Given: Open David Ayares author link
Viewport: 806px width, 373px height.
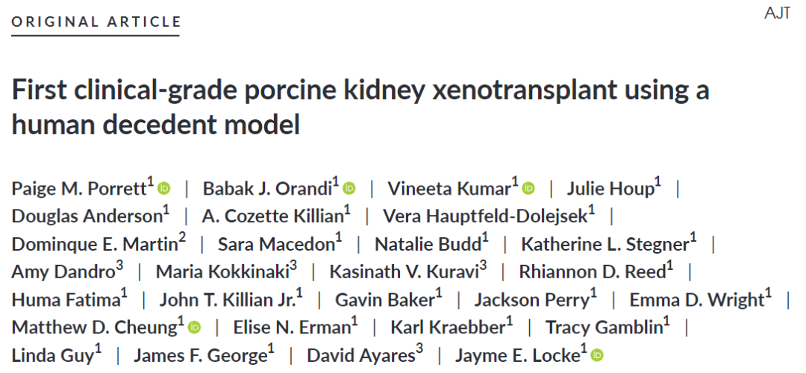Looking at the screenshot, I should (x=360, y=356).
